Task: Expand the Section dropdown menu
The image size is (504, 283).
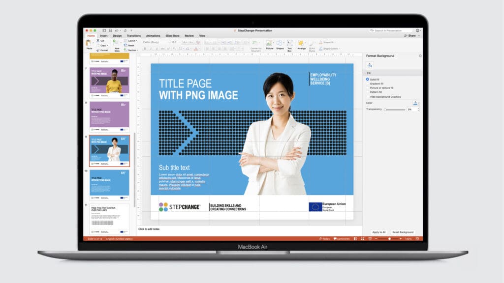Action: (131, 50)
